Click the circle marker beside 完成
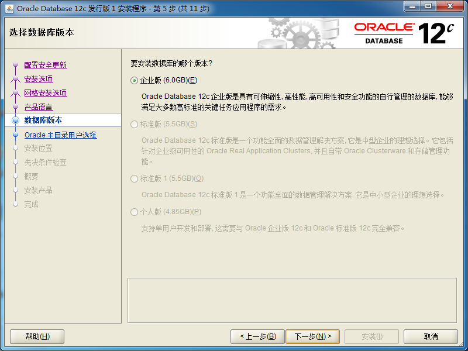 pos(16,205)
